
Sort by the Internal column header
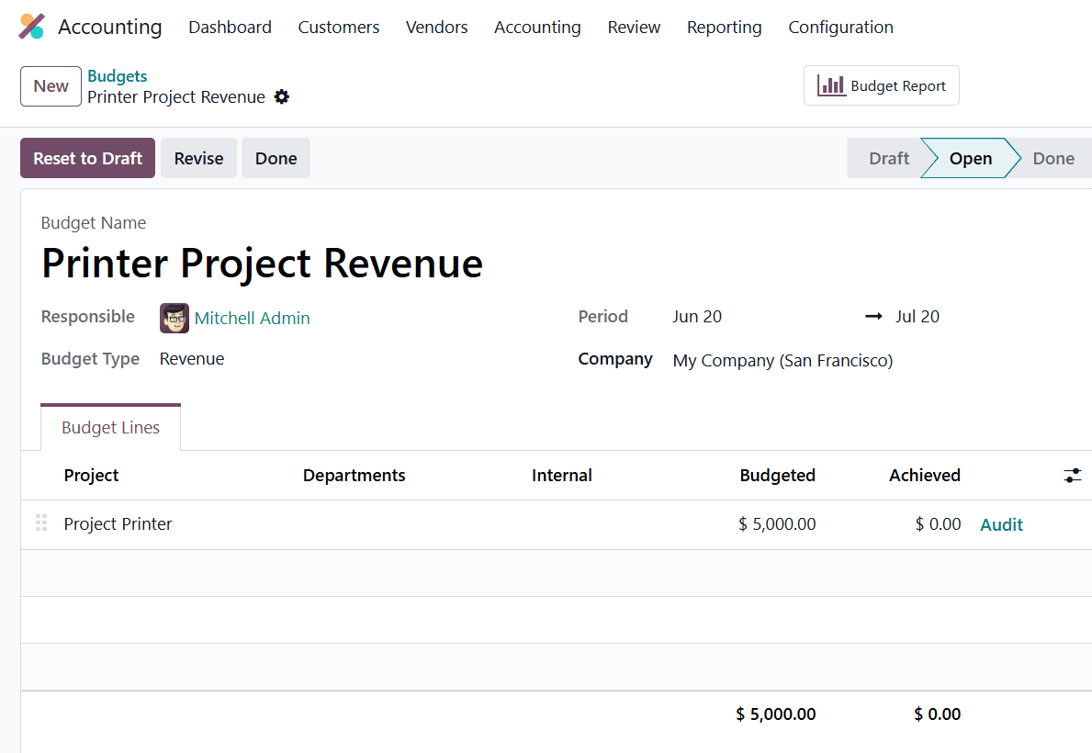[x=561, y=475]
